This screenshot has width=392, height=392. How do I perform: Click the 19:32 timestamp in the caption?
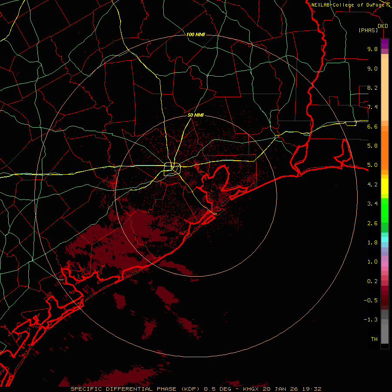(x=312, y=389)
